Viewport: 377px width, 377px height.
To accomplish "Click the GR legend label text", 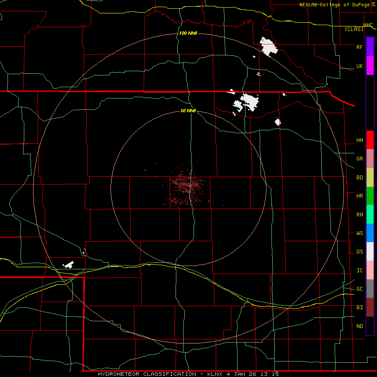I will pyautogui.click(x=359, y=159).
